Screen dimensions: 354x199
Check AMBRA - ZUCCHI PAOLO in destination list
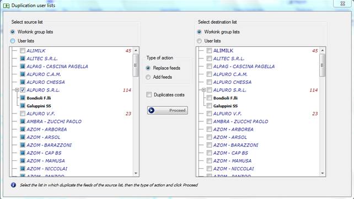[209, 121]
